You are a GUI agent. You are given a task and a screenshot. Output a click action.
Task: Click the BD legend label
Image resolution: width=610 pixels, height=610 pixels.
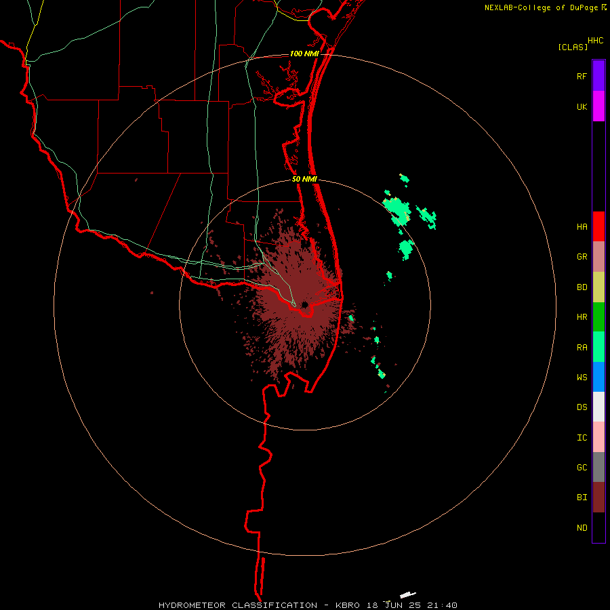582,287
